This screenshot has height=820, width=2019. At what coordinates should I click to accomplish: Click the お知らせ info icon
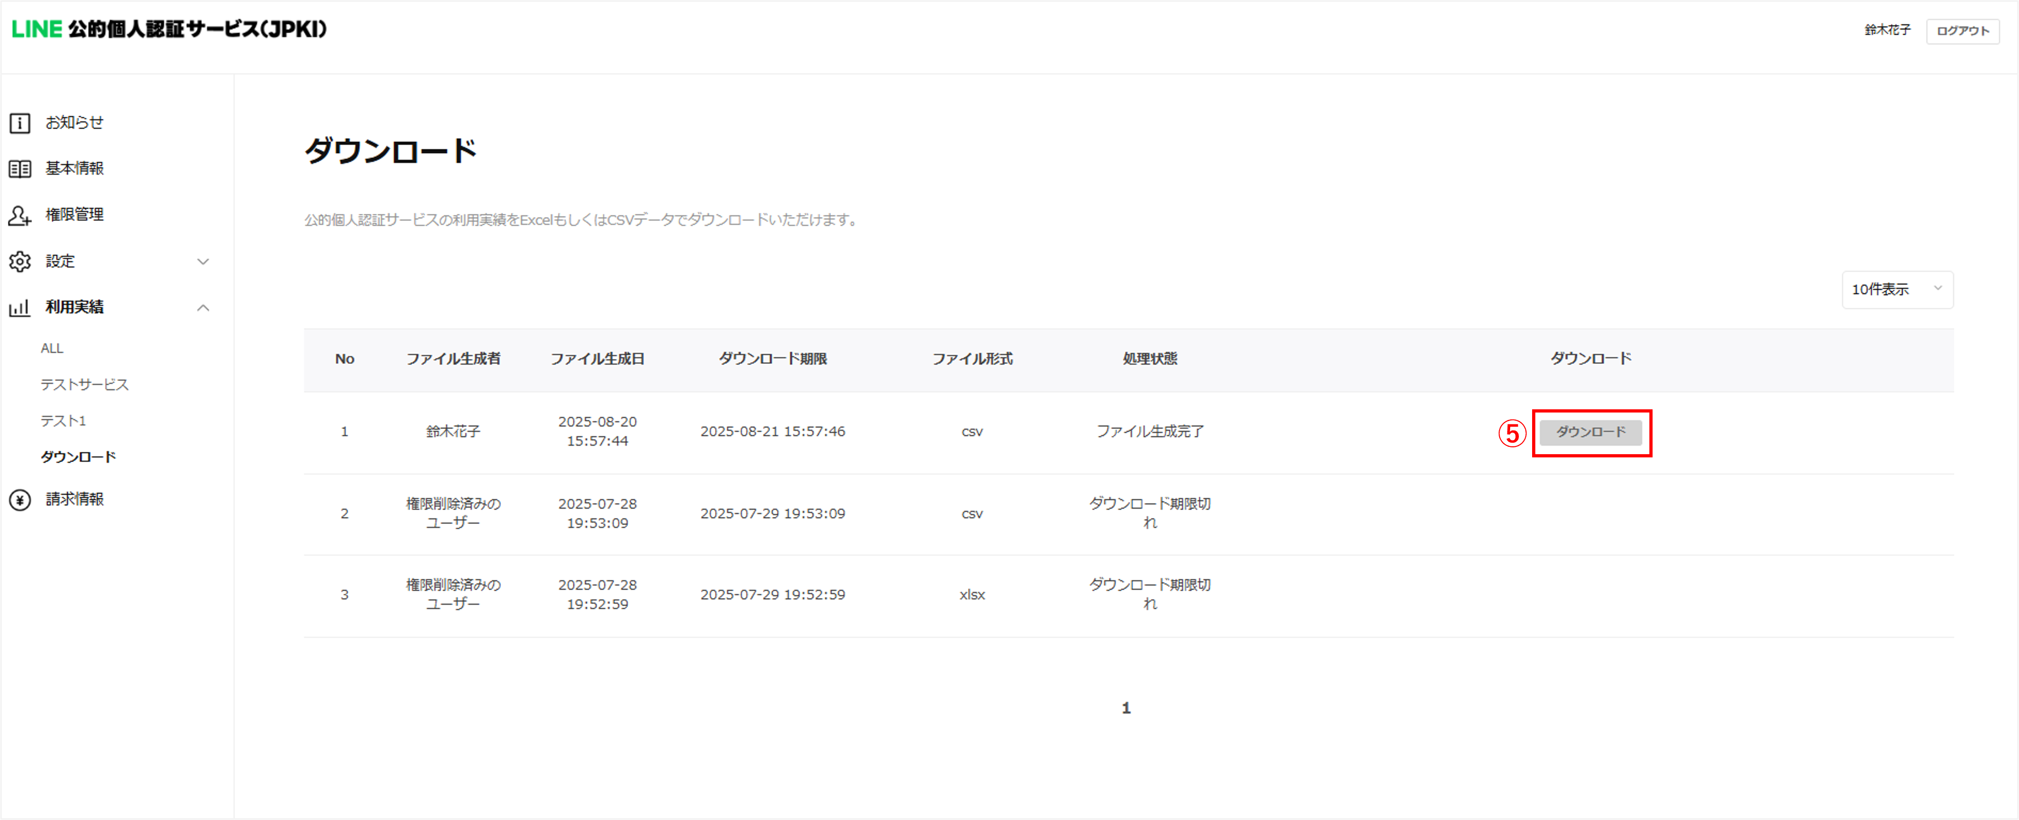point(20,123)
